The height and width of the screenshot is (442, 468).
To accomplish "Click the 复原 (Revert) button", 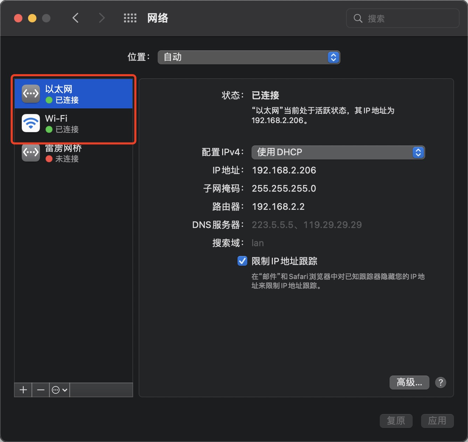I will 396,421.
